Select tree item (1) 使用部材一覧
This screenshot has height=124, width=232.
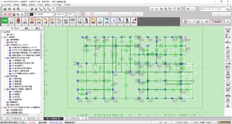point(18,60)
